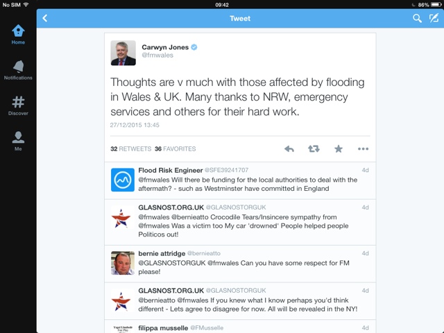Compose a new tweet
Screen dimensions: 444x333
(x=434, y=19)
